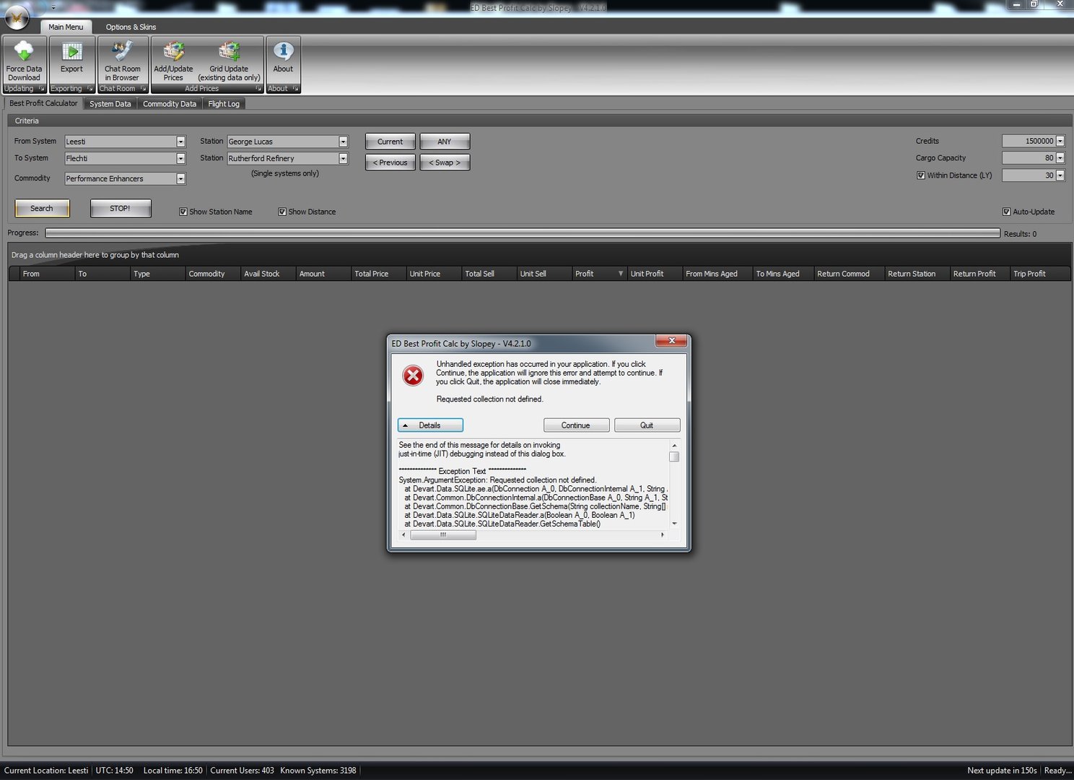Viewport: 1074px width, 780px height.
Task: Click the Total Price column header
Action: pos(378,274)
